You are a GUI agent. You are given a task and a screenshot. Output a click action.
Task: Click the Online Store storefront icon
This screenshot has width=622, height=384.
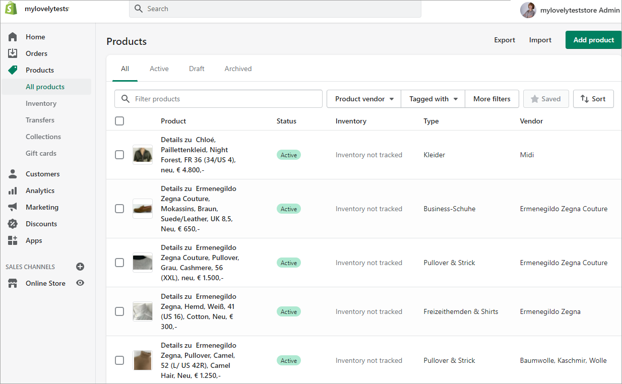[x=13, y=283]
